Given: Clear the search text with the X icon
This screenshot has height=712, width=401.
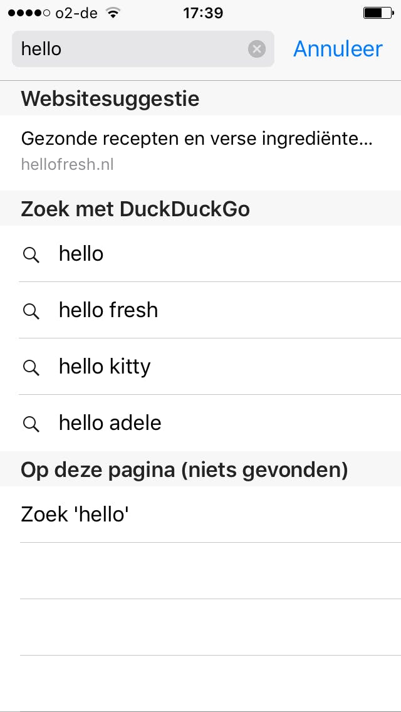Looking at the screenshot, I should click(x=257, y=49).
